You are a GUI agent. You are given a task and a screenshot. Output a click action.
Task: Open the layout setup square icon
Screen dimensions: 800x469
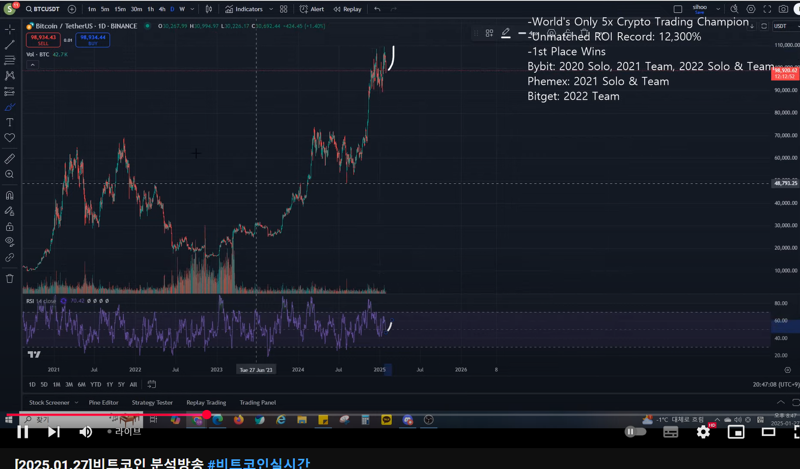pos(678,9)
